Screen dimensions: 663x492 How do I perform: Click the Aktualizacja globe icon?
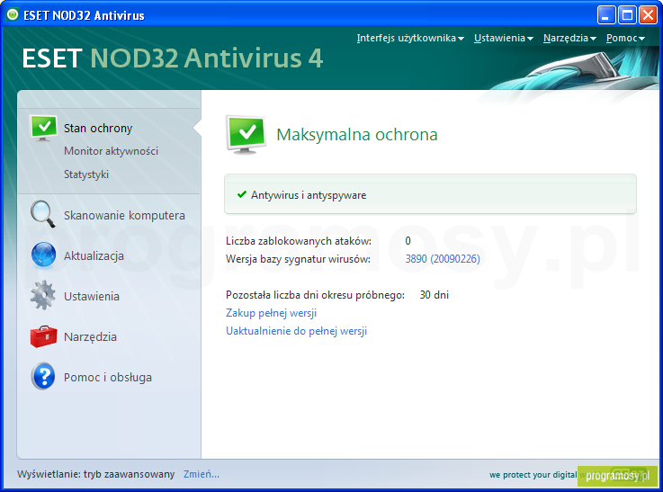[43, 255]
